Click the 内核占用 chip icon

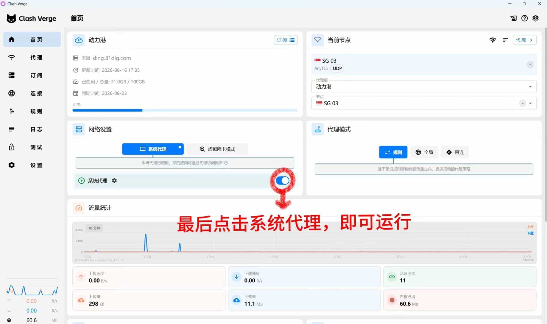(x=392, y=300)
